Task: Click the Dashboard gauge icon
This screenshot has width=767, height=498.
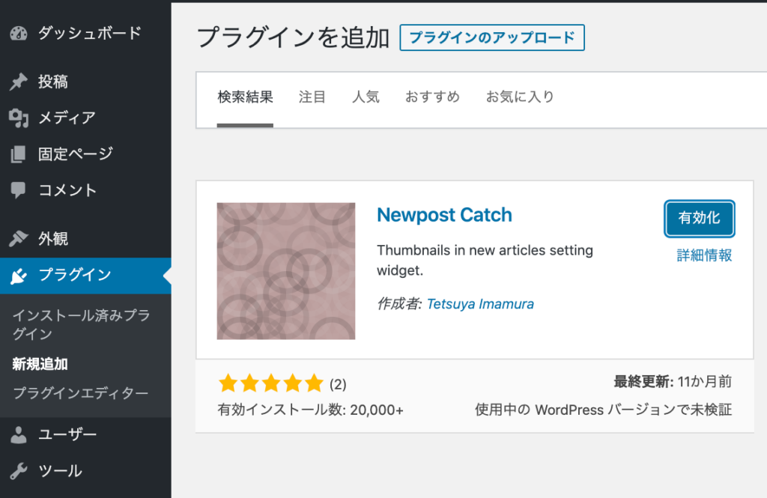Action: [x=19, y=33]
